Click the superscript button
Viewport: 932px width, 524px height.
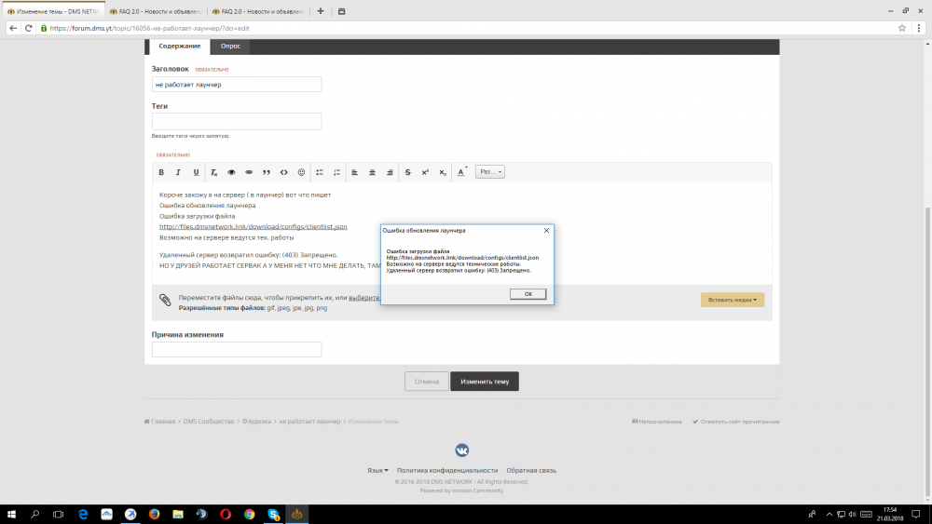(425, 172)
